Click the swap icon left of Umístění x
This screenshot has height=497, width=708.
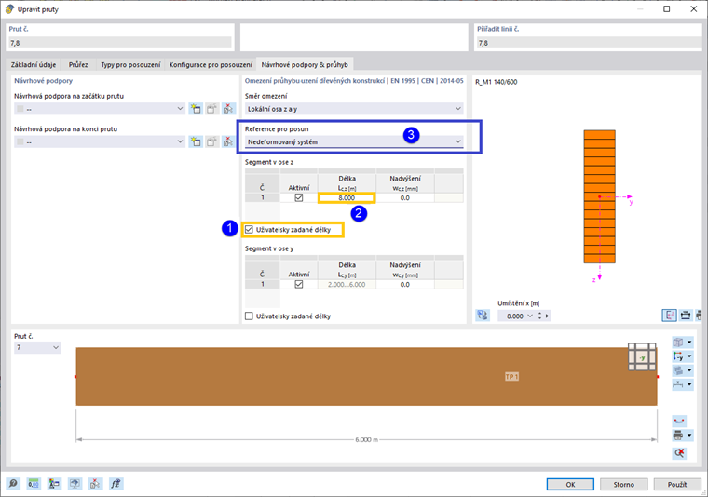tap(483, 316)
